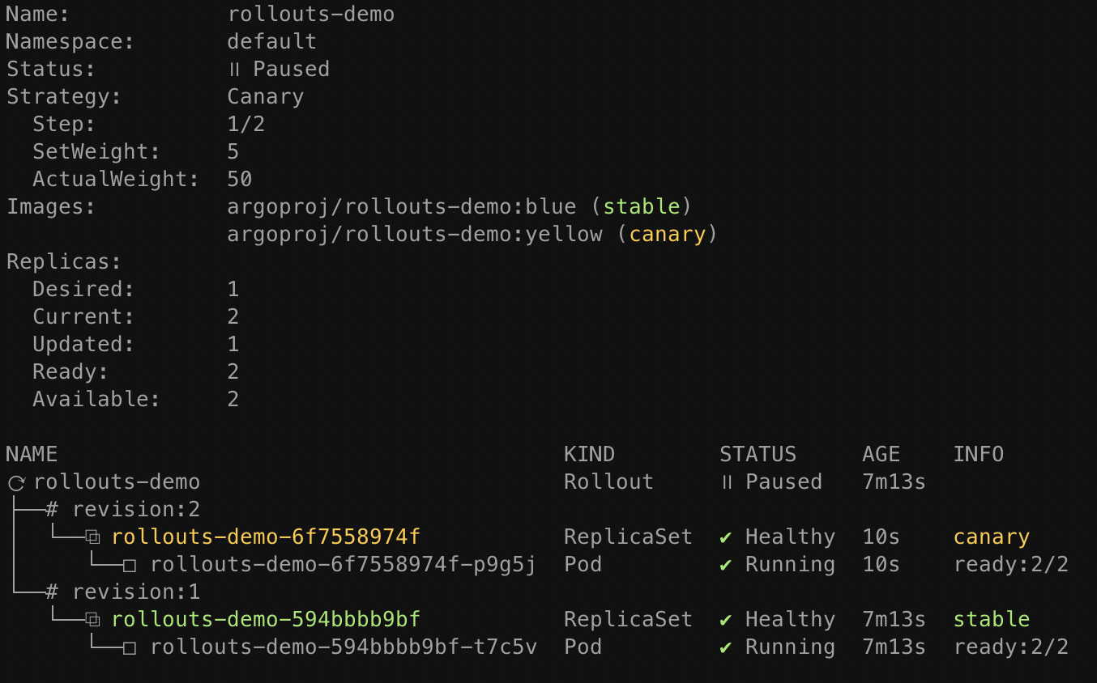Image resolution: width=1097 pixels, height=683 pixels.
Task: Click the ActualWeight value 50
Action: pos(240,180)
